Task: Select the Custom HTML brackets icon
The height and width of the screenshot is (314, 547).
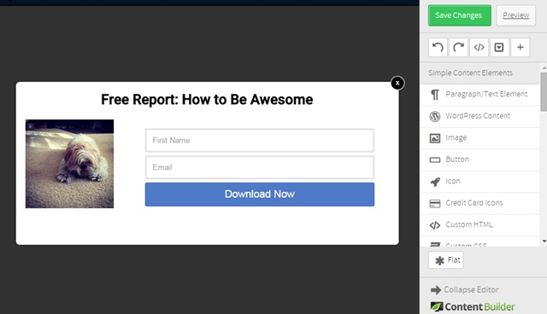Action: 435,225
